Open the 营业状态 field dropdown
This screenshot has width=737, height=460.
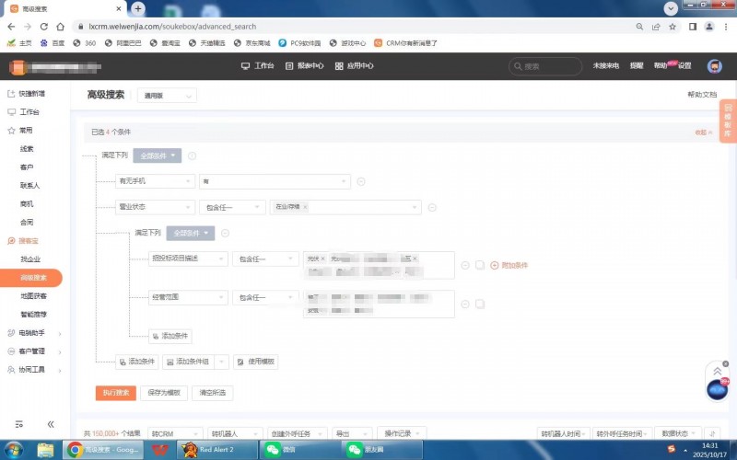click(155, 207)
